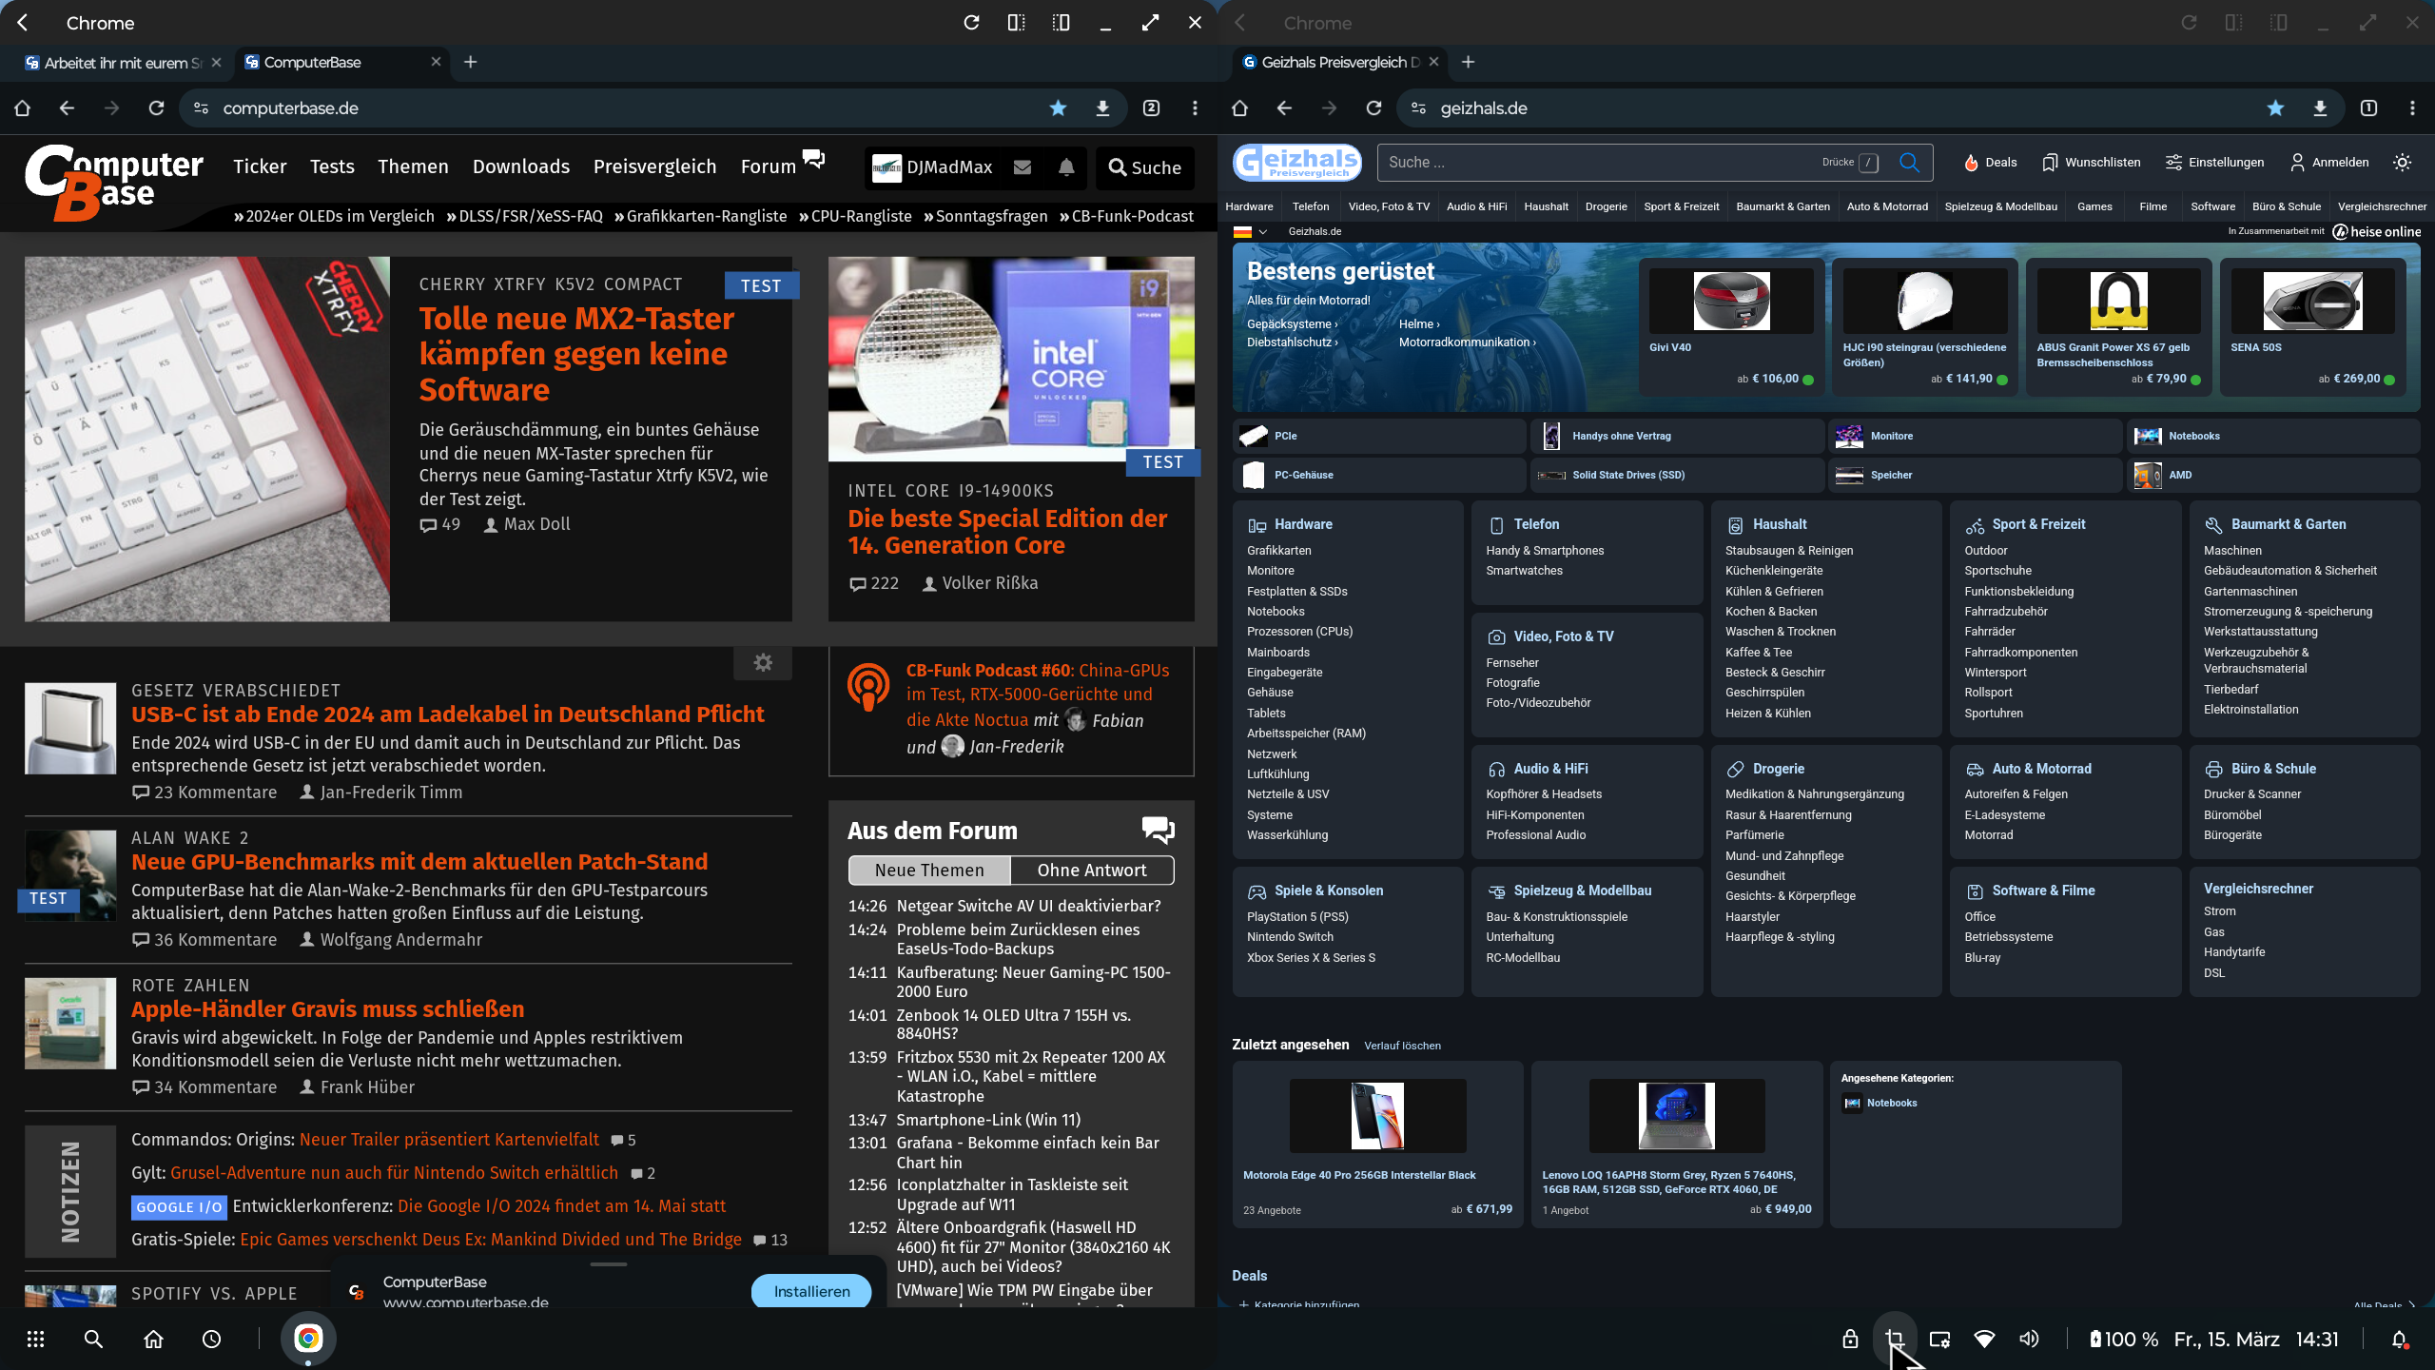This screenshot has width=2435, height=1370.
Task: Click the ComputerBase notifications bell icon
Action: (x=1066, y=167)
